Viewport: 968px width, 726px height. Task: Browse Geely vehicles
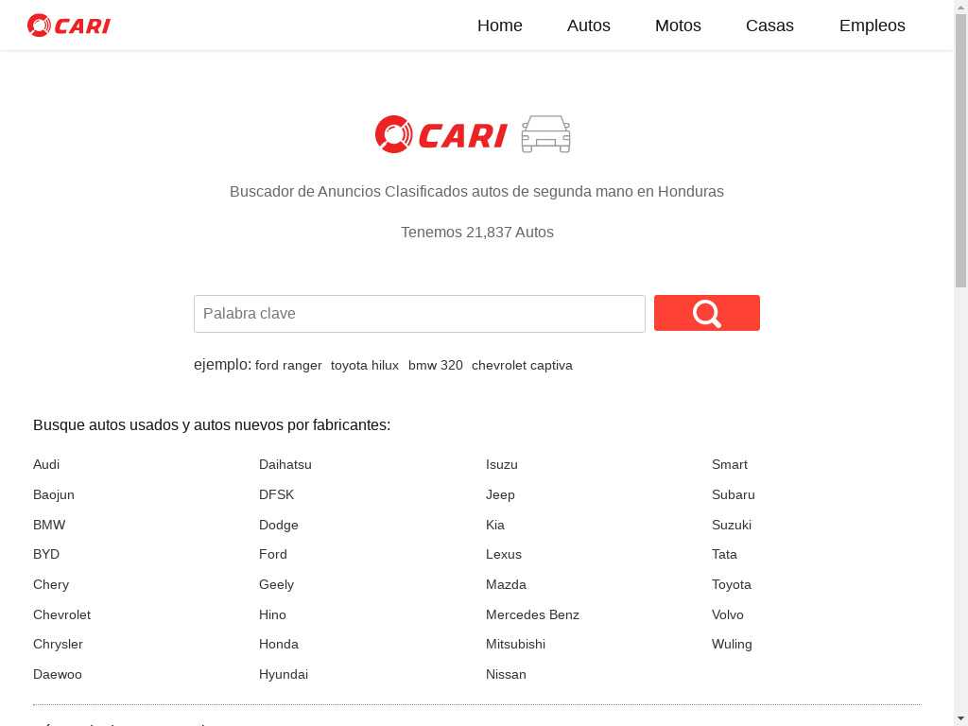tap(277, 584)
